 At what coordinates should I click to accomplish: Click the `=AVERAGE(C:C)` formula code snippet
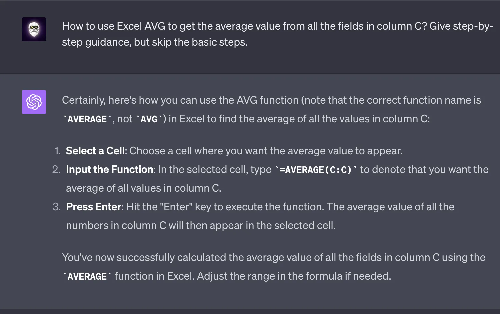coord(316,170)
